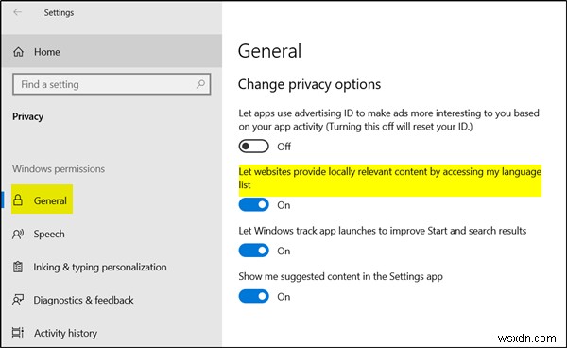Viewport: 567px width, 348px height.
Task: Click the track app launches description
Action: pos(382,231)
